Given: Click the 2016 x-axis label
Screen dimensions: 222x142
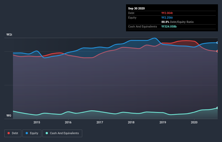Looking at the screenshot, I should point(68,122).
